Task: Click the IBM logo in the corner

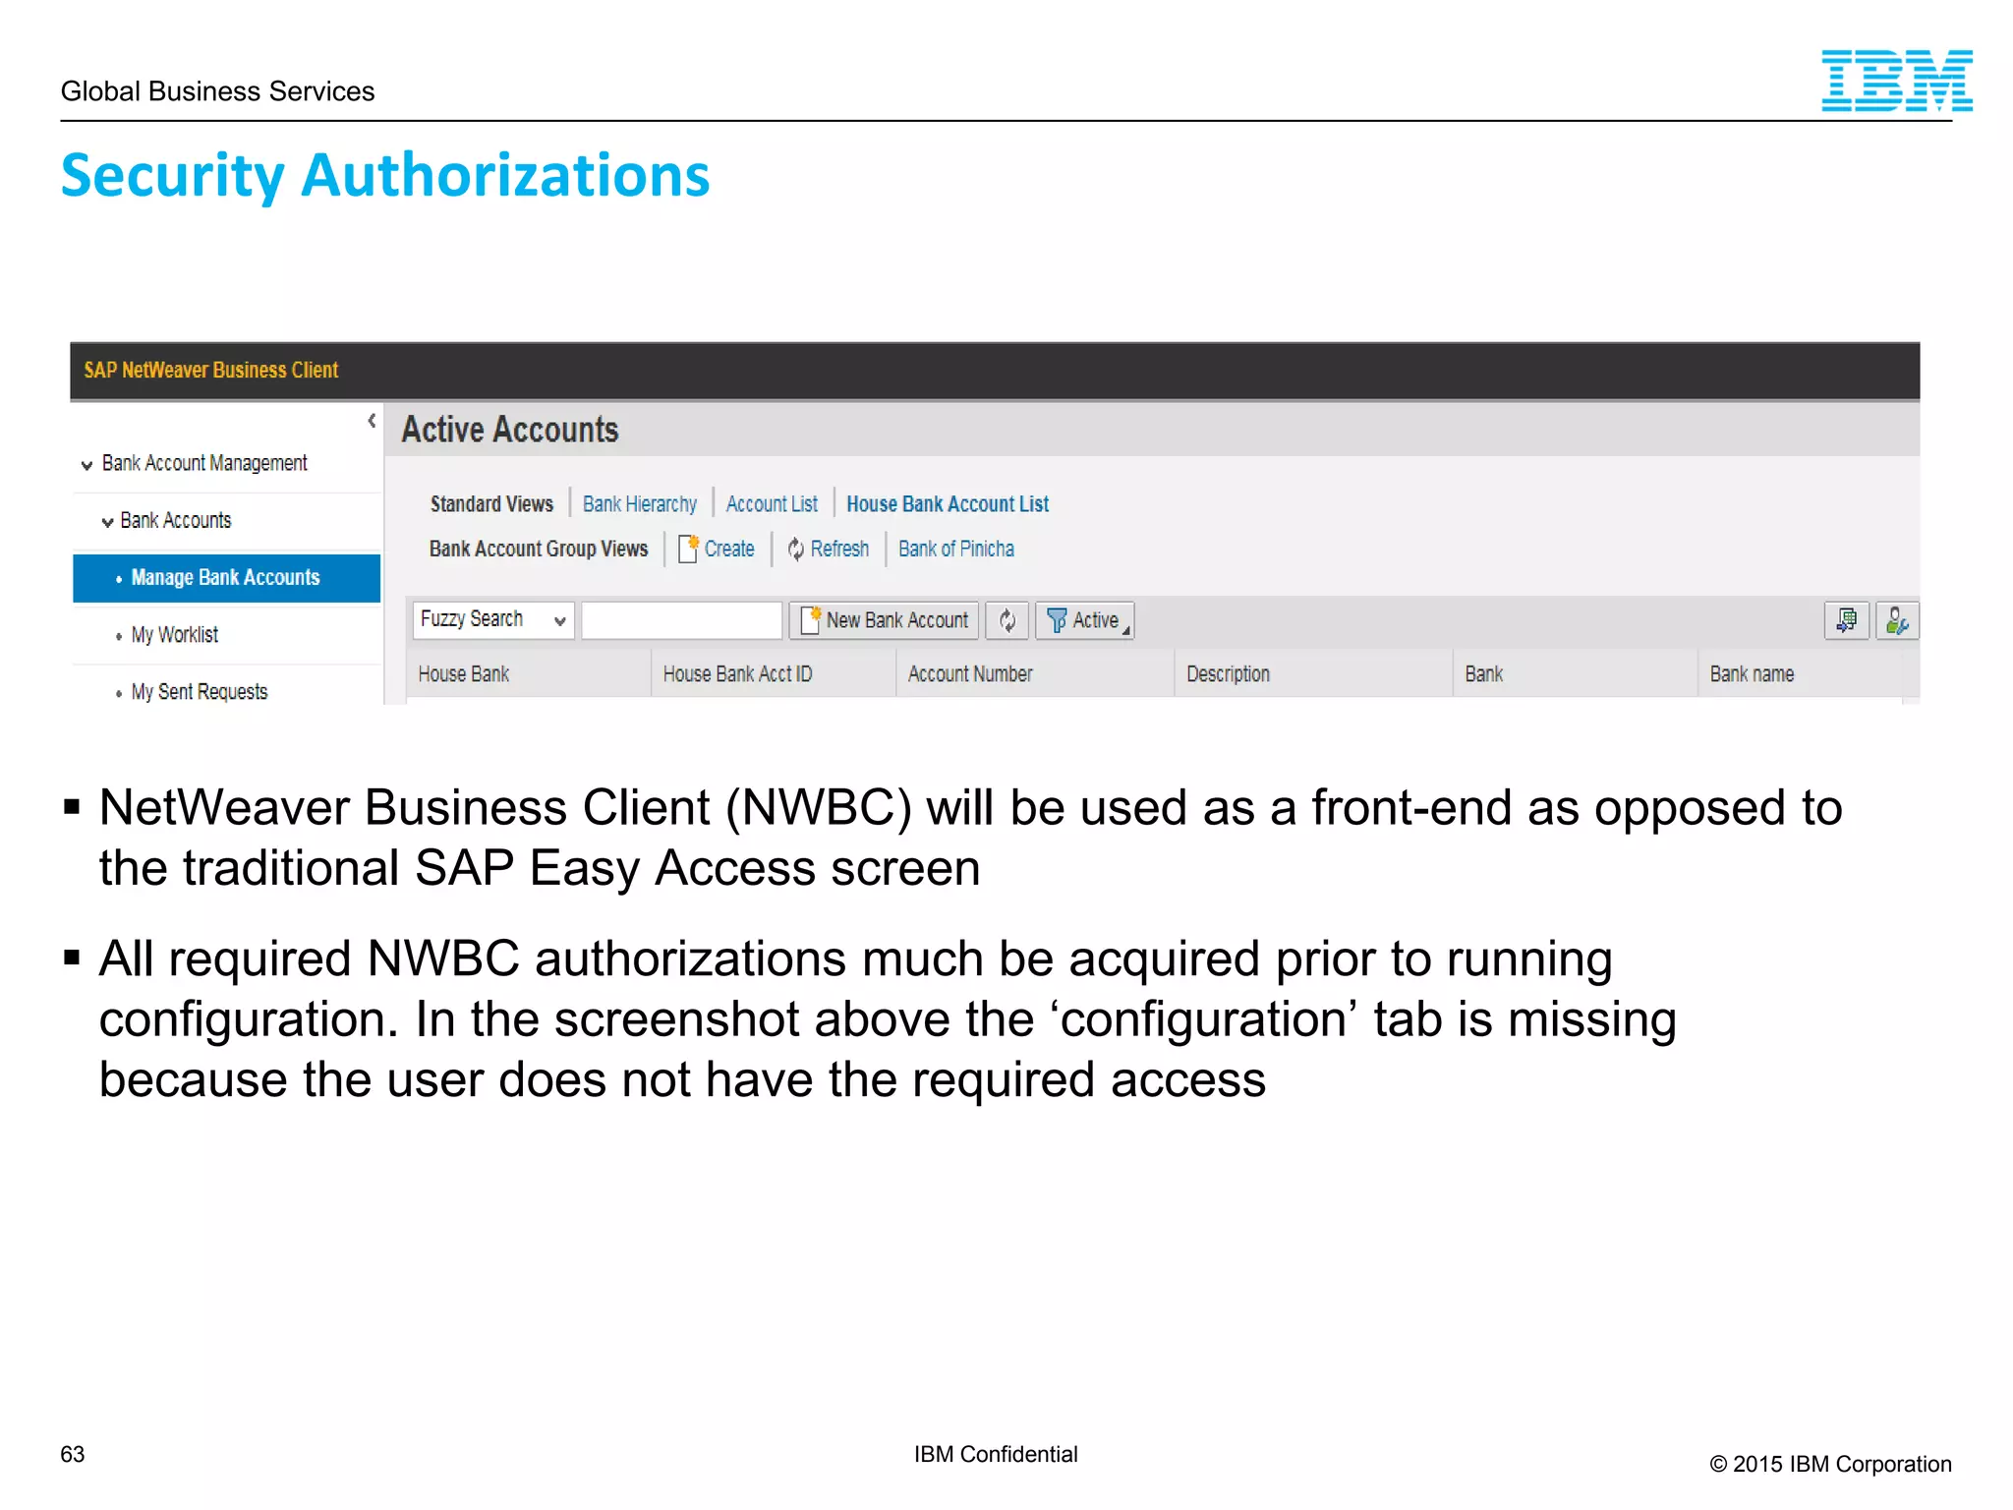Action: tap(1896, 81)
